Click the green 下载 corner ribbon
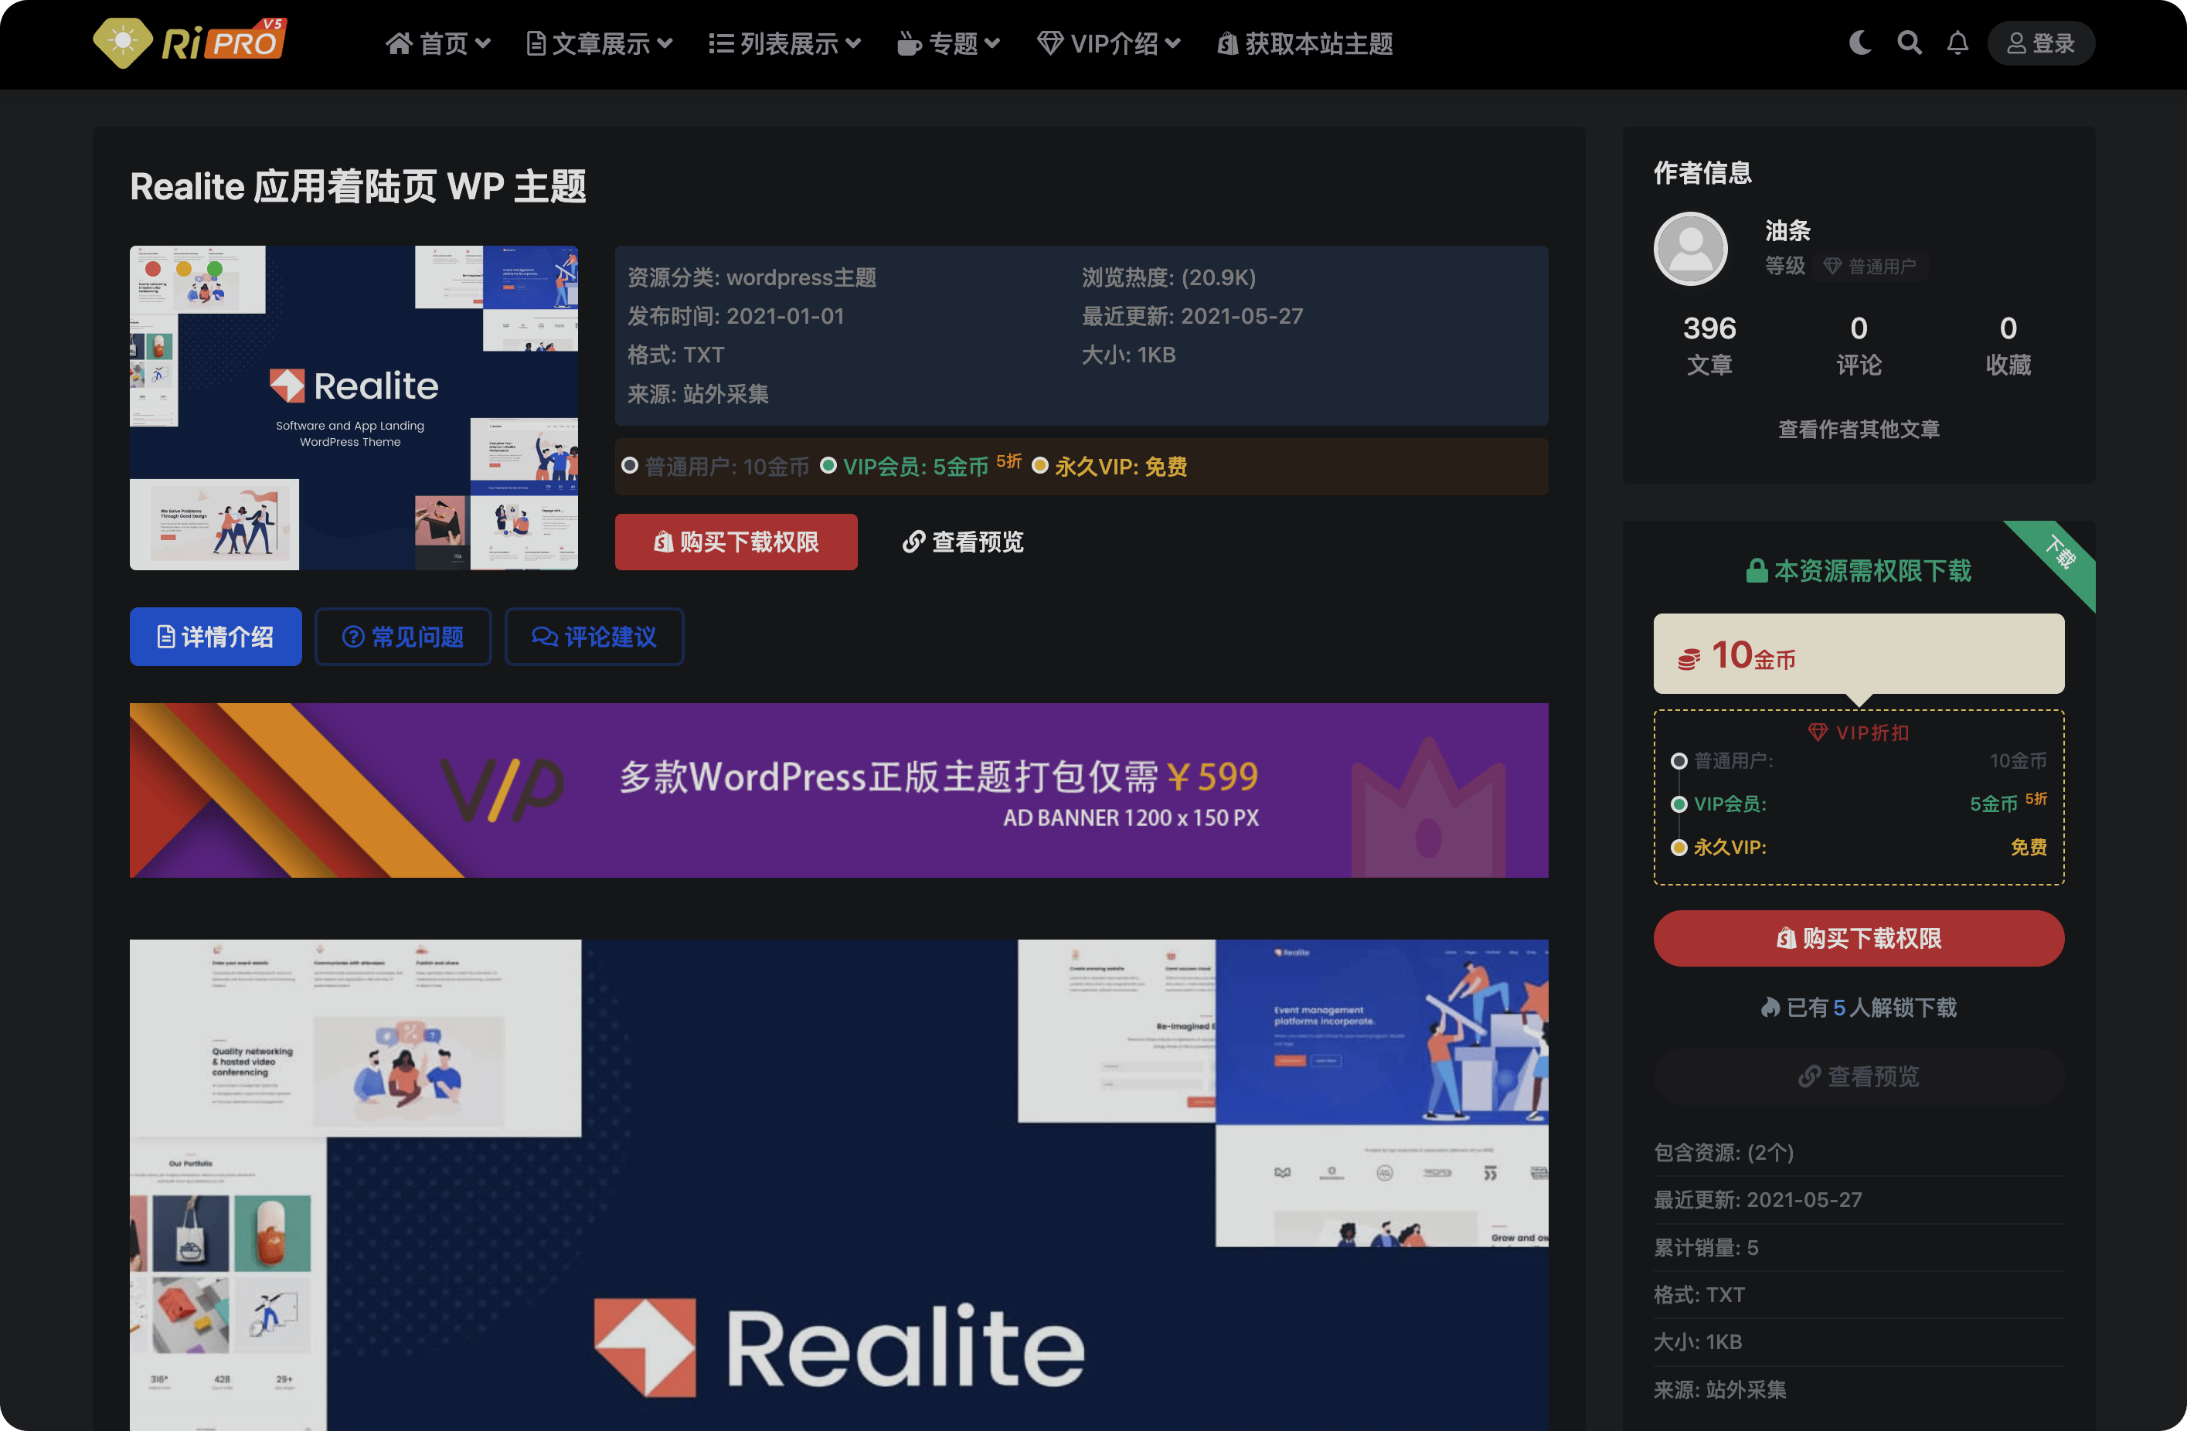 tap(2060, 553)
